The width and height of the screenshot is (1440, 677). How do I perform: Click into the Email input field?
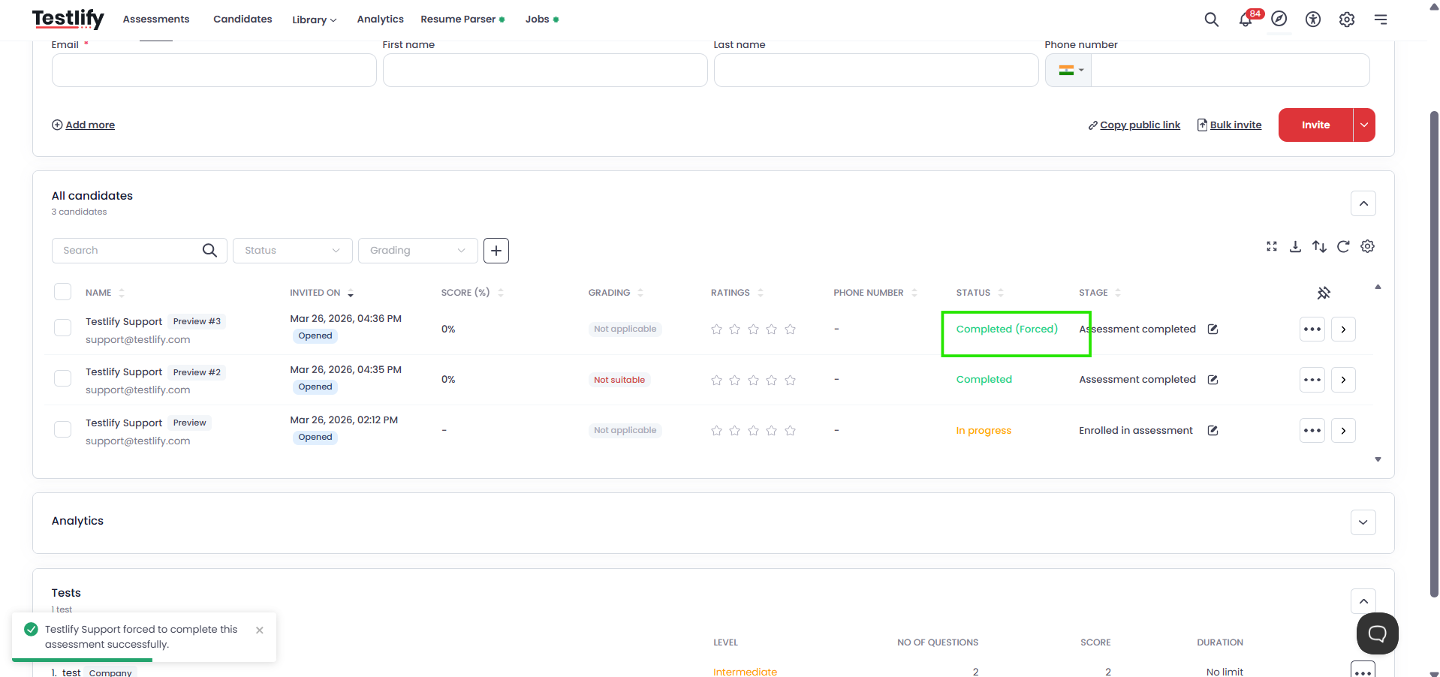pyautogui.click(x=214, y=71)
